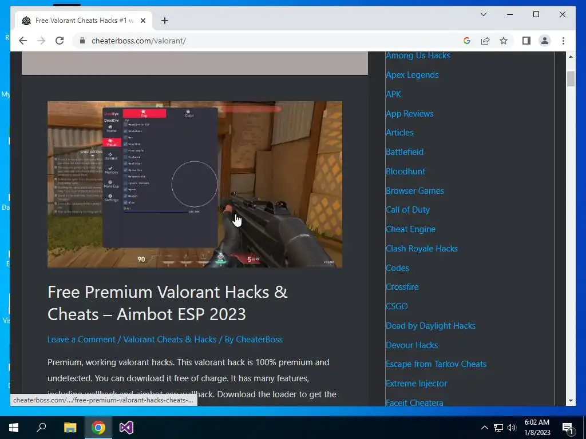Expand the tab search dropdown chevron

[x=483, y=14]
